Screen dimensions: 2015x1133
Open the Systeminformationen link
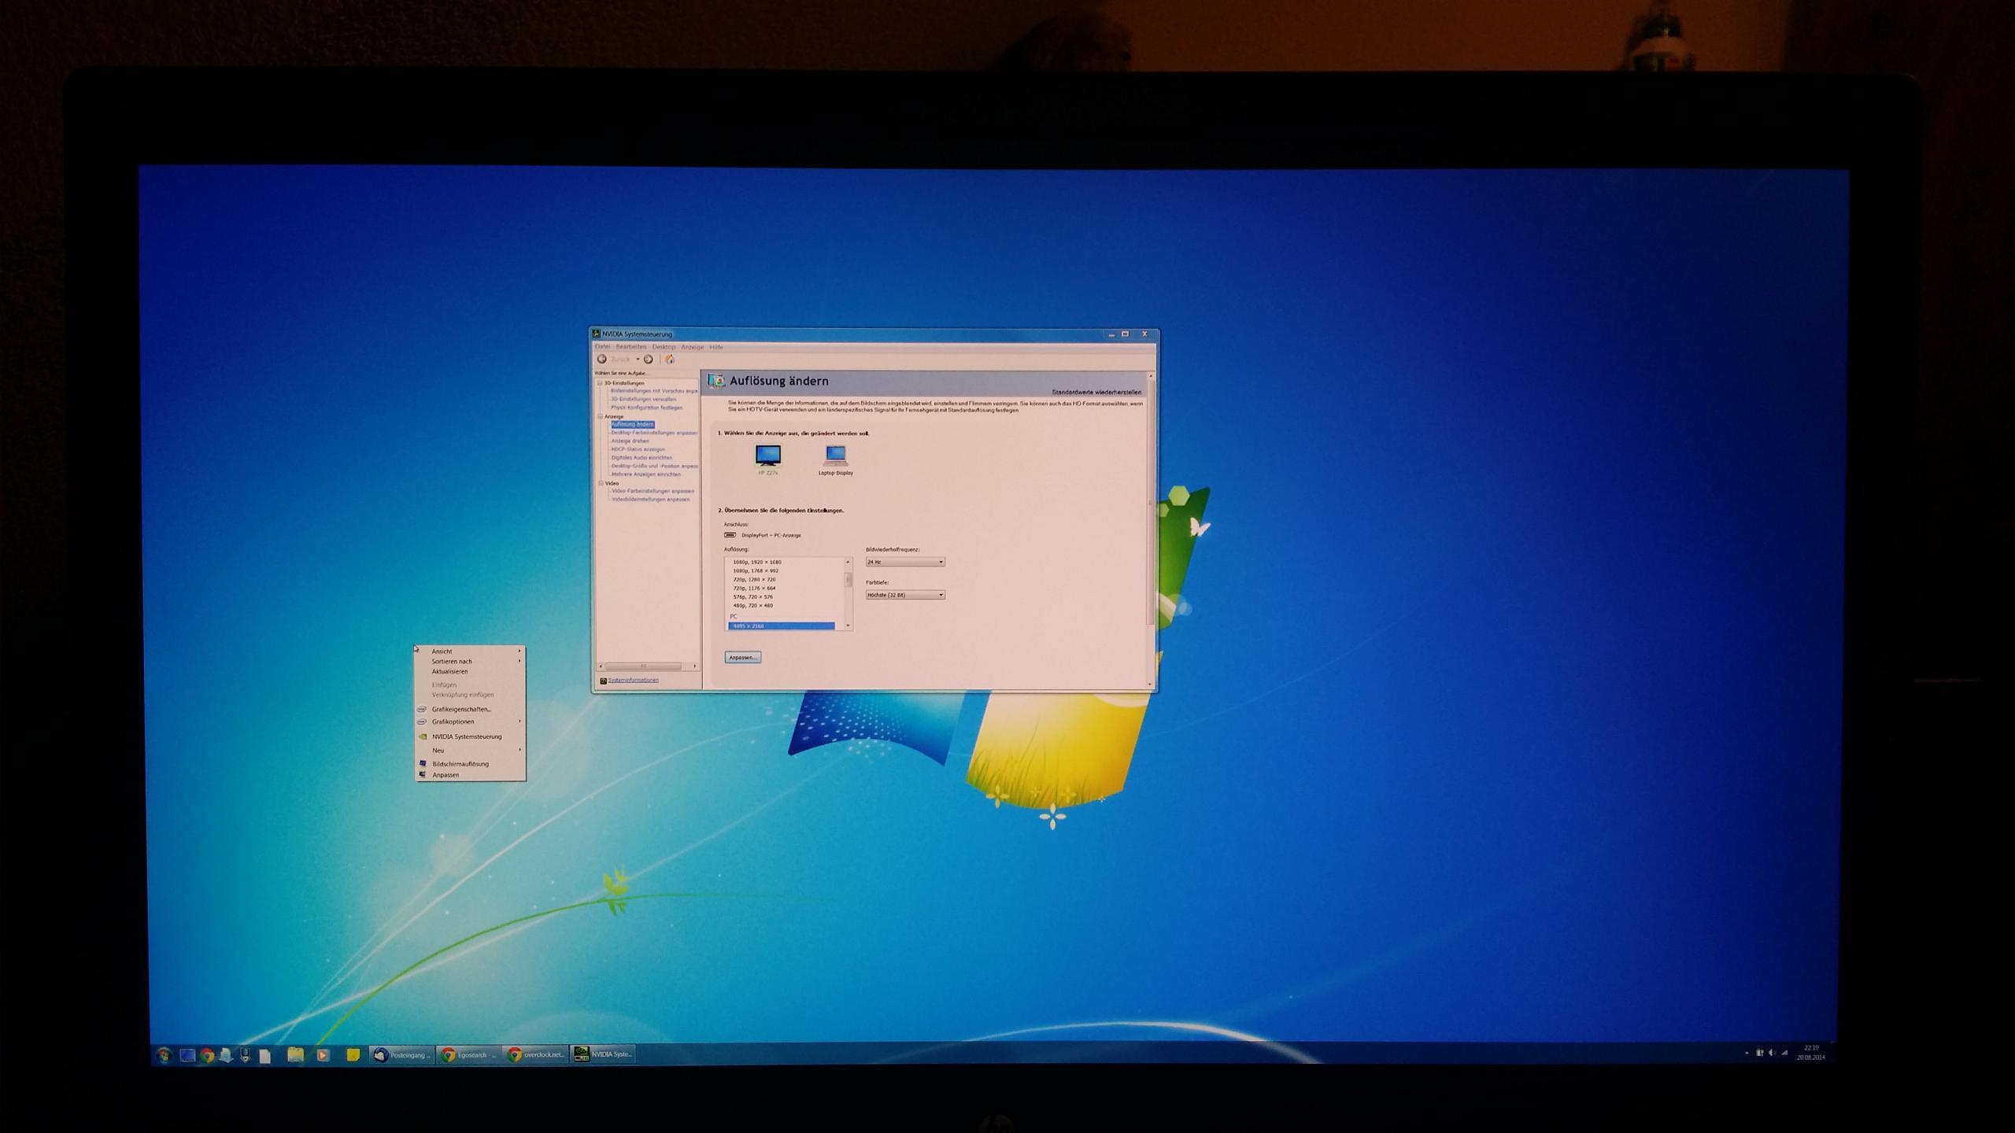coord(633,680)
